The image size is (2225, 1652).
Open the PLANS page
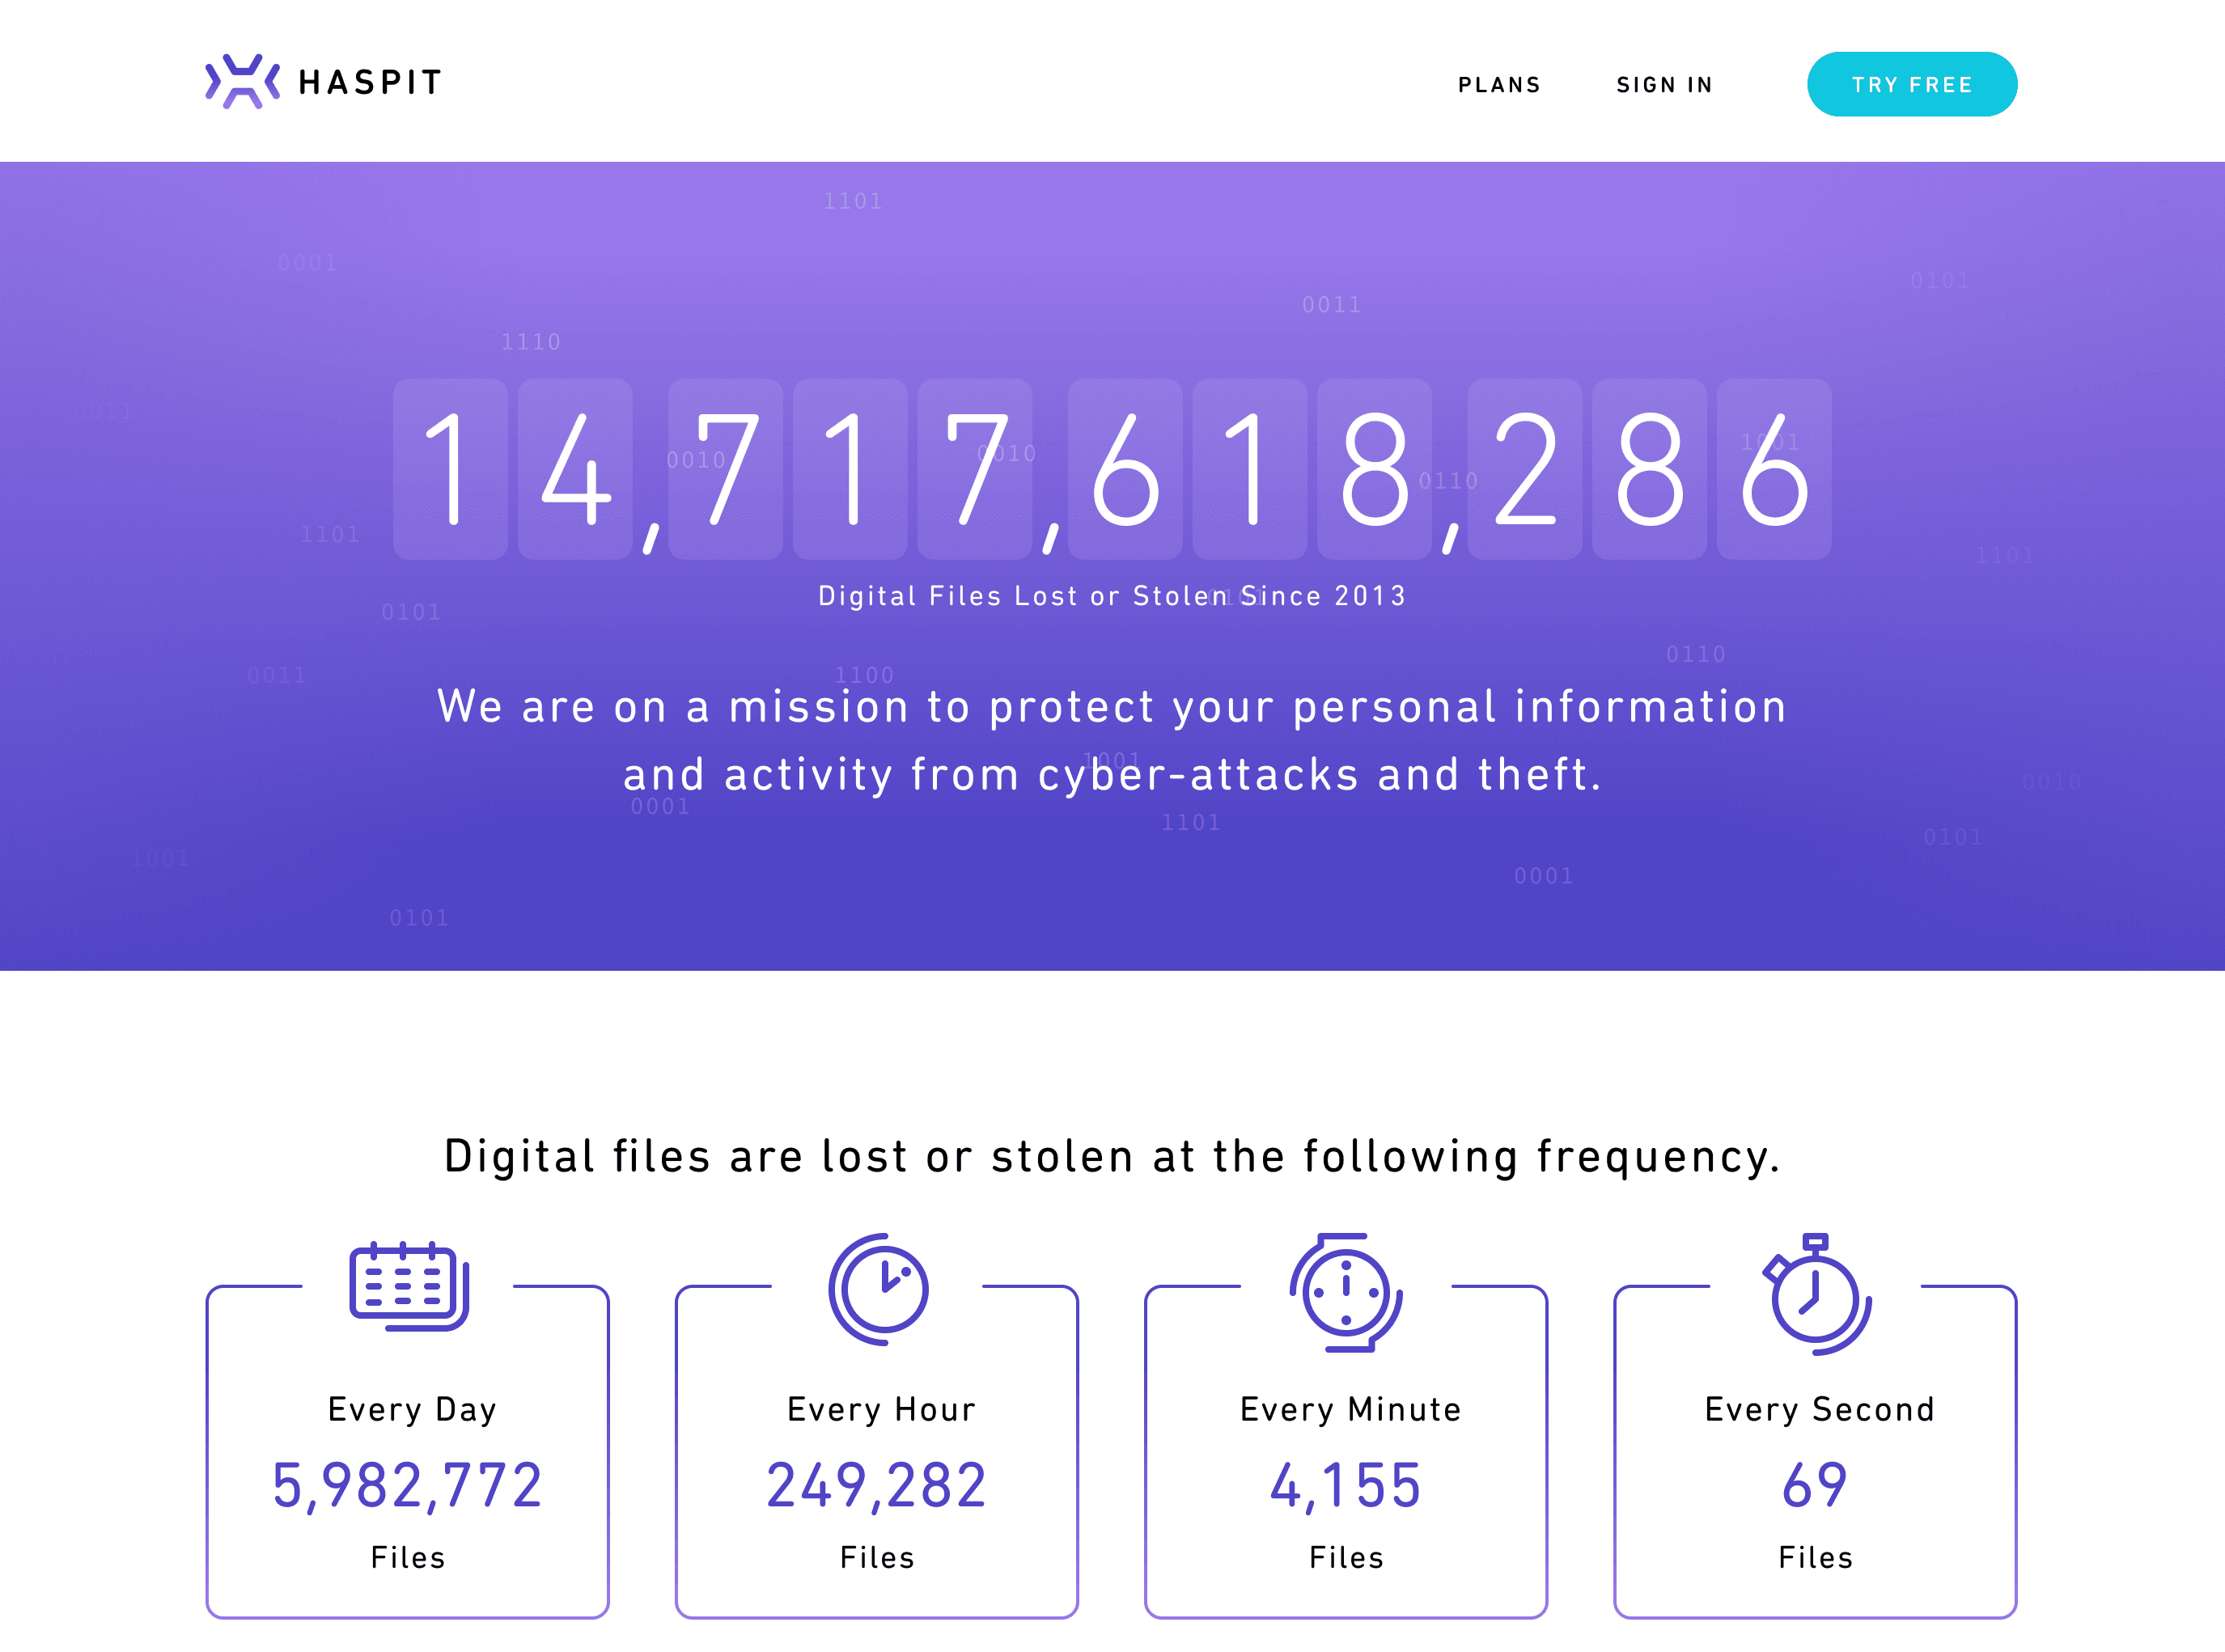pyautogui.click(x=1499, y=84)
